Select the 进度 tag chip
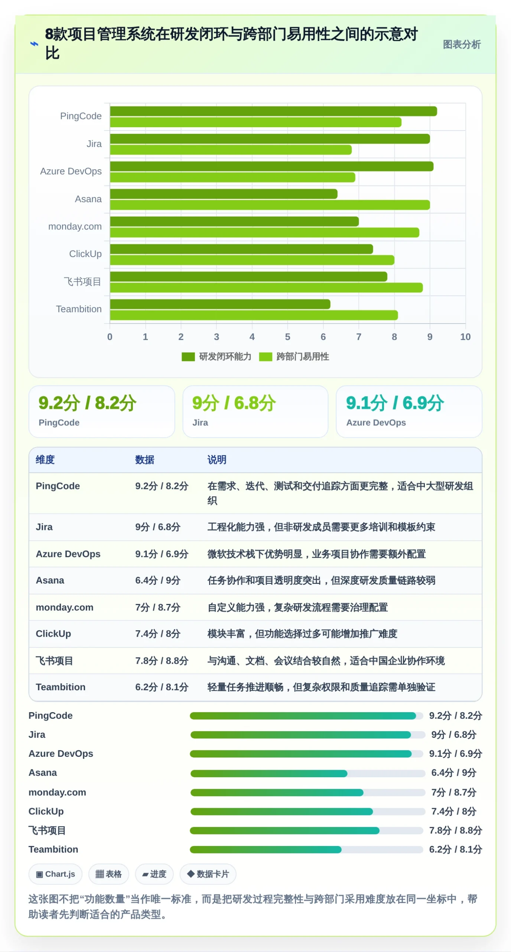Viewport: 511px width, 952px height. click(154, 874)
